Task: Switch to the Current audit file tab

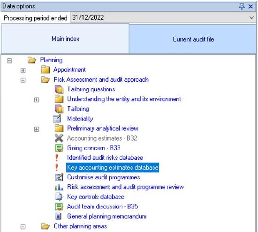Action: pyautogui.click(x=193, y=40)
